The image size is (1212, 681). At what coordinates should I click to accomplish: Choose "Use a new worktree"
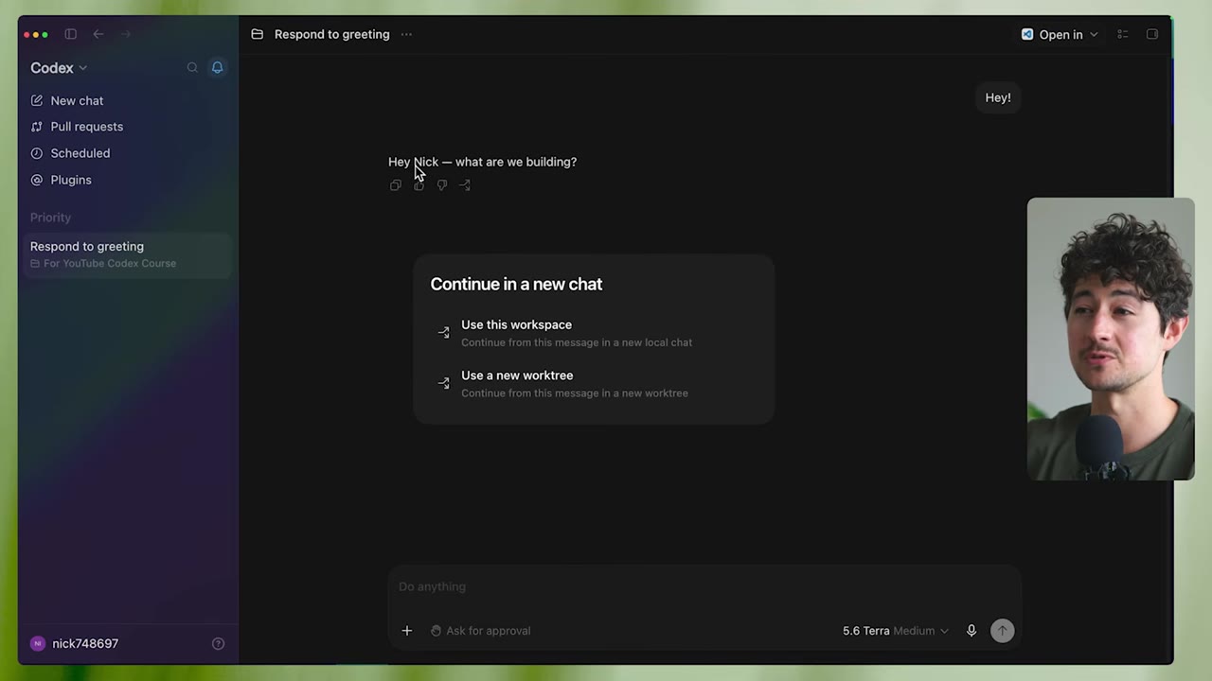click(x=594, y=384)
